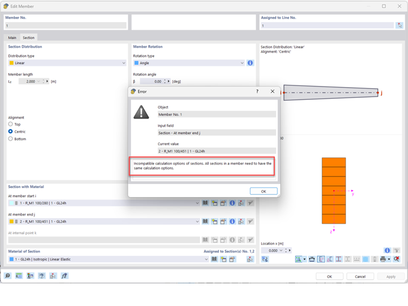Screen dimensions: 408x306
Task: Click the Current value '2 - R_M1 100/451' text
Action: pyautogui.click(x=181, y=151)
